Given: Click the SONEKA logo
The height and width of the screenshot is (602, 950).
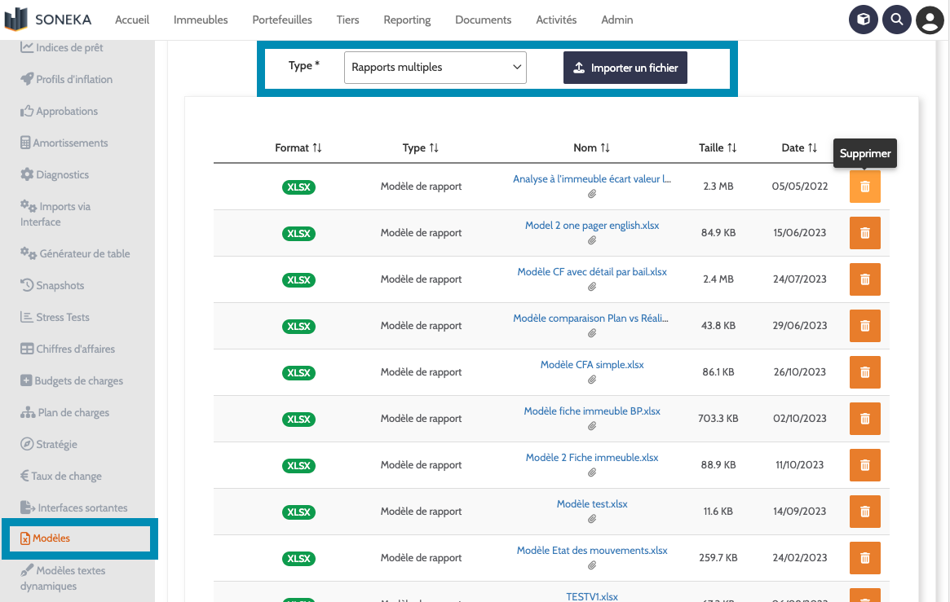Looking at the screenshot, I should point(48,20).
